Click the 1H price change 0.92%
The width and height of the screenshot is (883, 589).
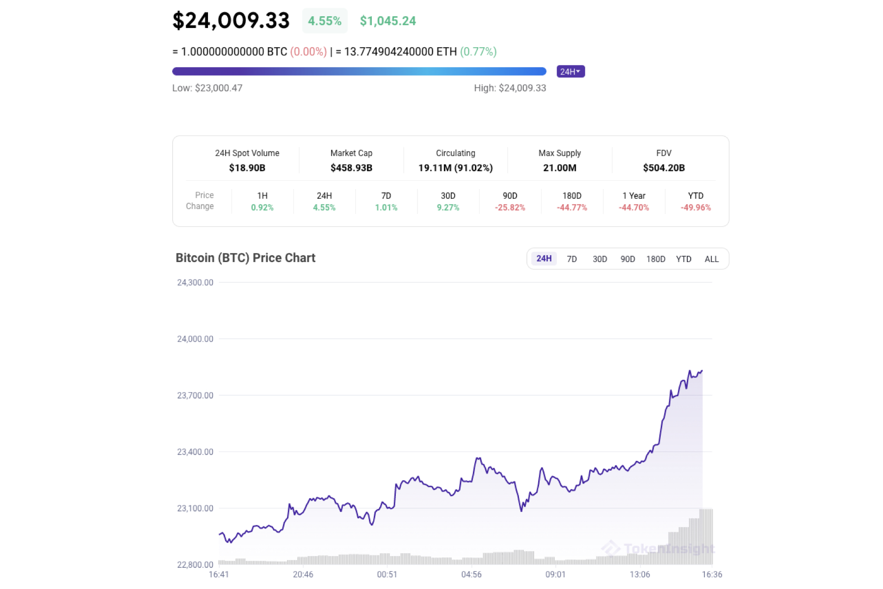[x=262, y=207]
